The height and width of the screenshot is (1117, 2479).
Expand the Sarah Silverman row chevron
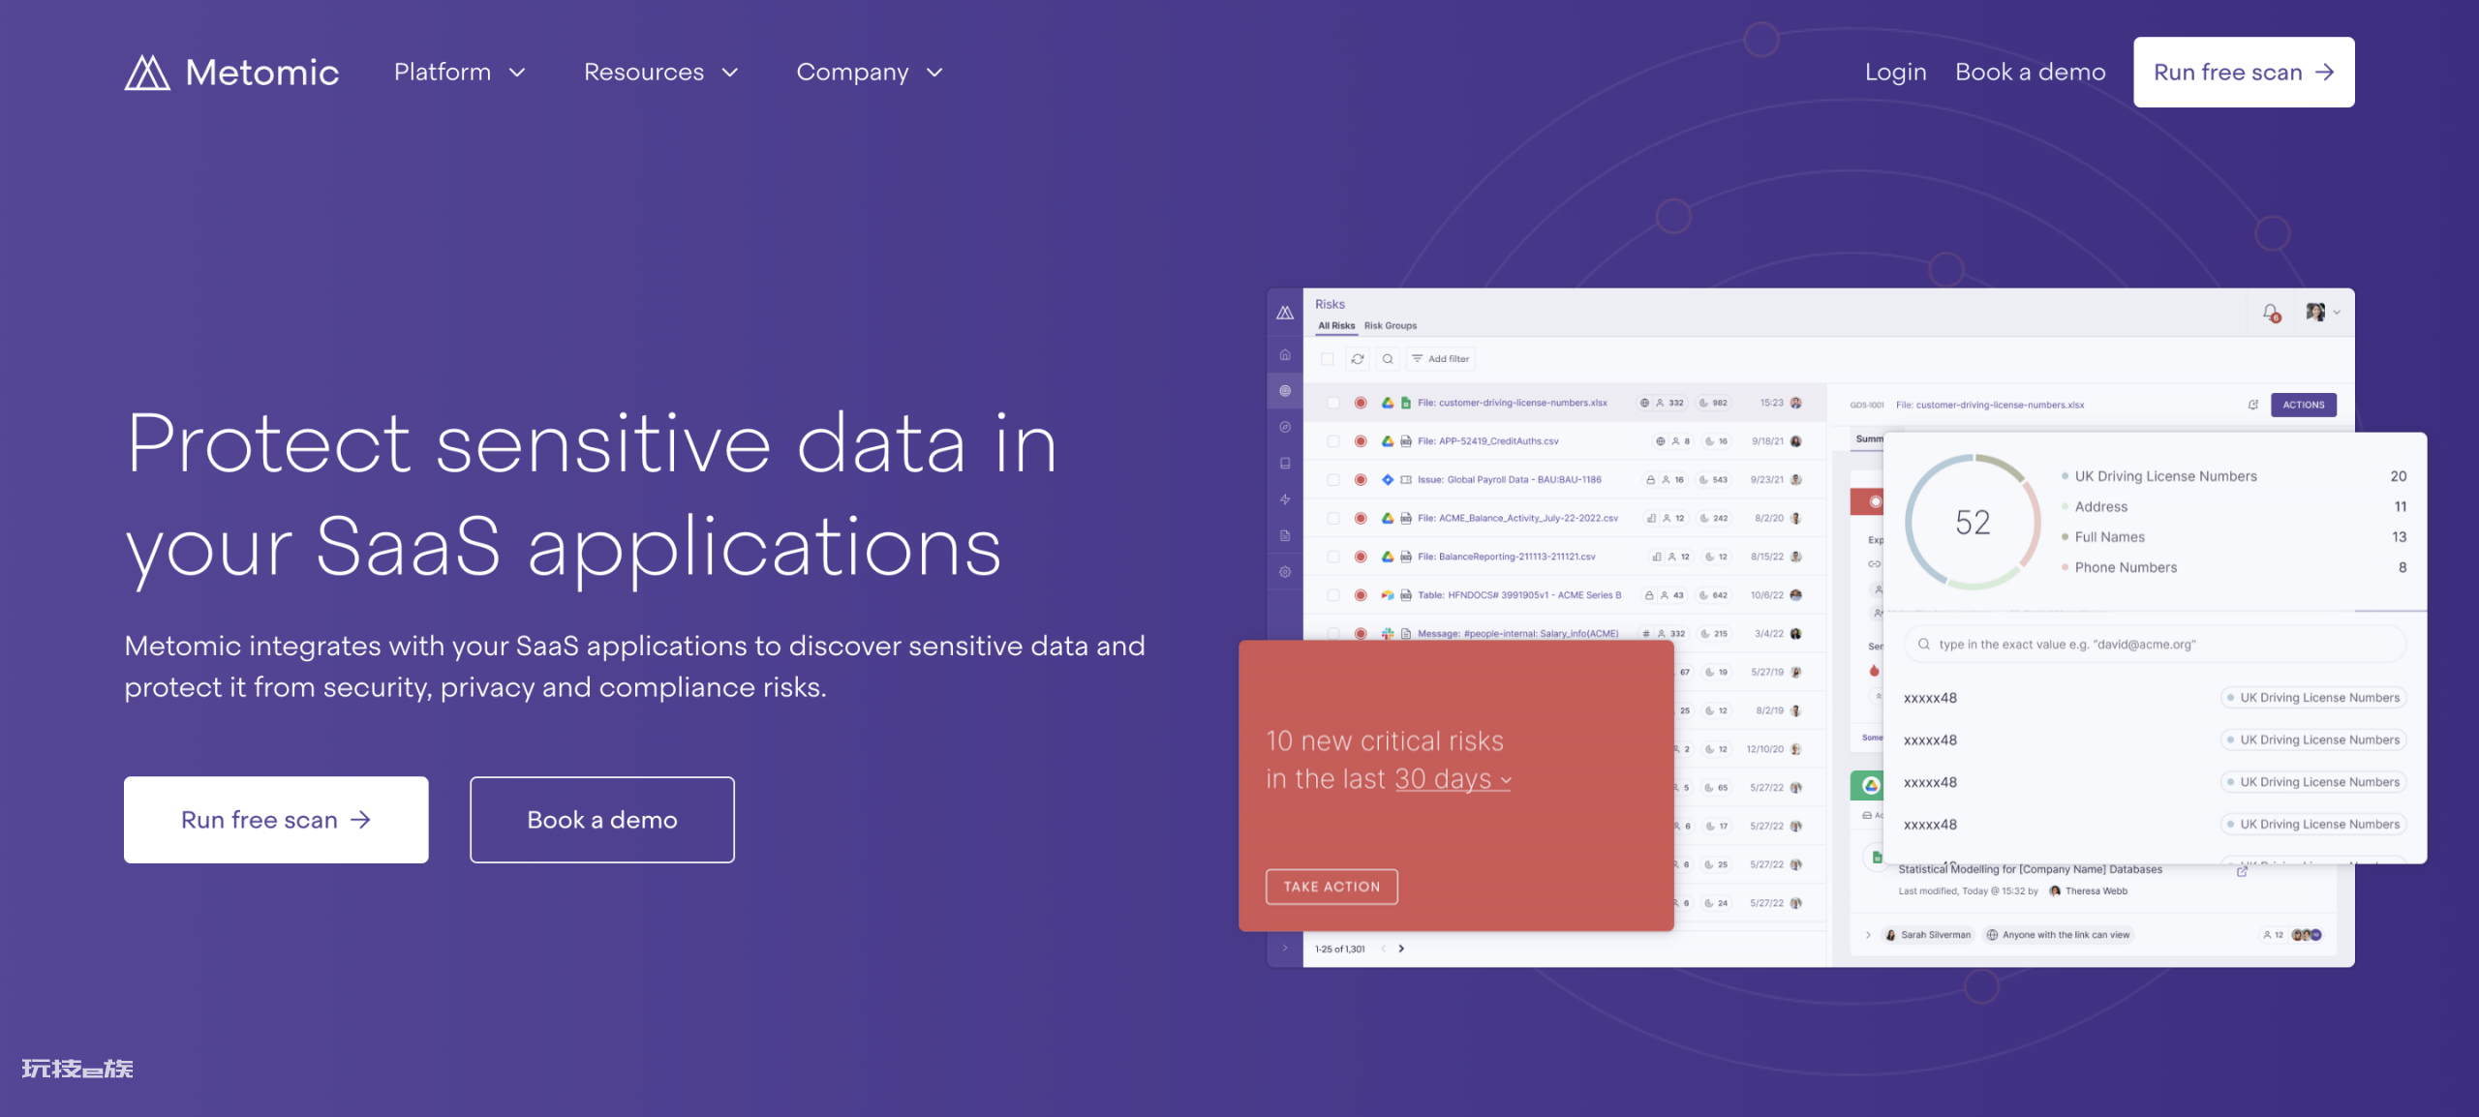click(1868, 935)
